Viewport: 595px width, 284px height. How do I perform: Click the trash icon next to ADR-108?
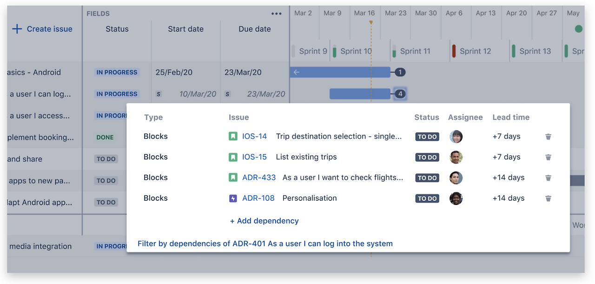548,198
